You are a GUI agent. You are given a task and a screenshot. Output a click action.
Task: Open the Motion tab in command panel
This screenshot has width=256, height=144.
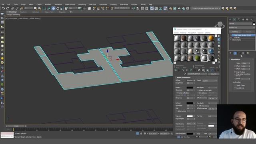[243, 20]
